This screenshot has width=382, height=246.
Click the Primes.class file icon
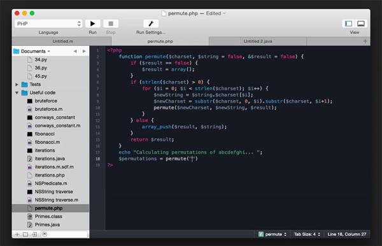(29, 217)
